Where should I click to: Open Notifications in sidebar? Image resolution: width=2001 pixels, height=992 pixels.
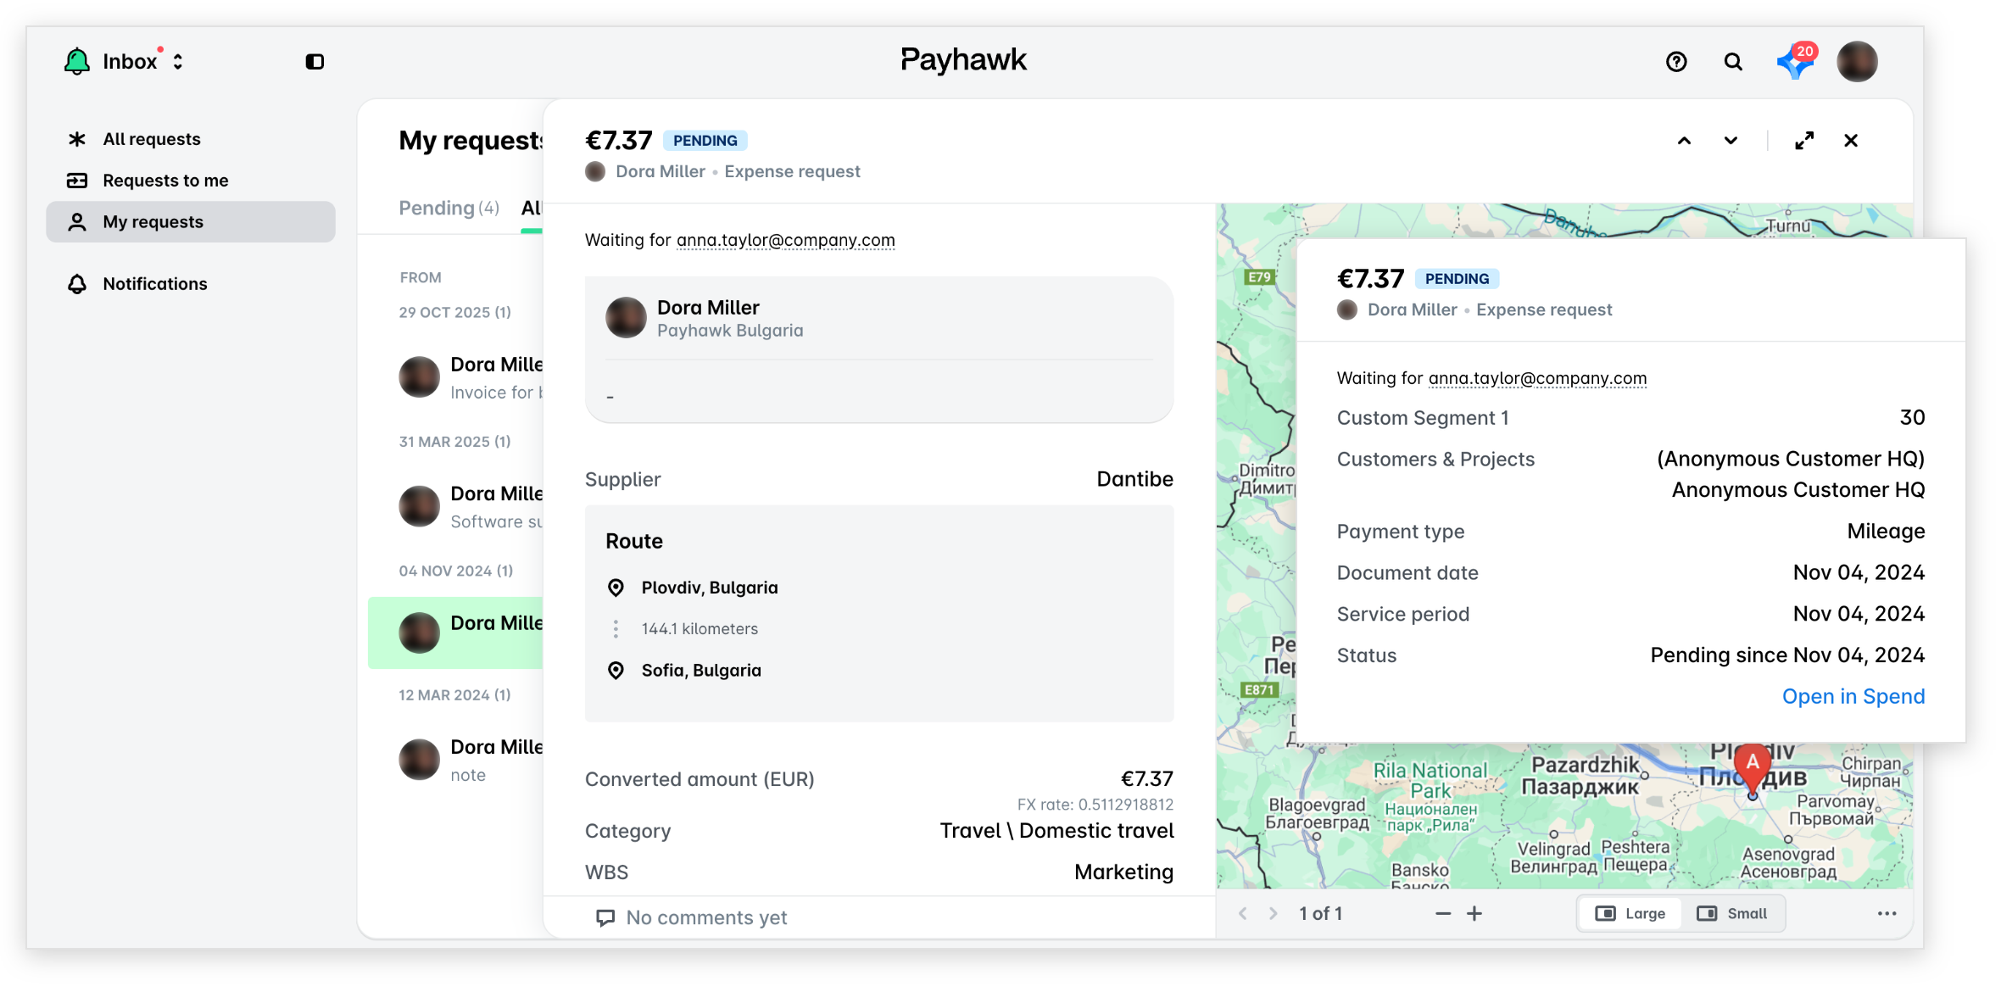click(190, 284)
